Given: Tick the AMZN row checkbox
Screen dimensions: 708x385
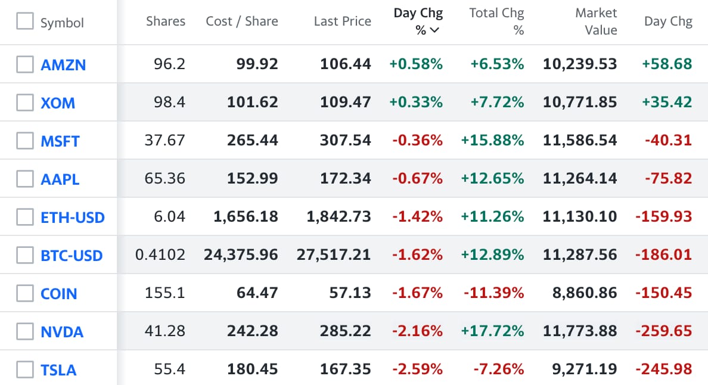Looking at the screenshot, I should [25, 64].
